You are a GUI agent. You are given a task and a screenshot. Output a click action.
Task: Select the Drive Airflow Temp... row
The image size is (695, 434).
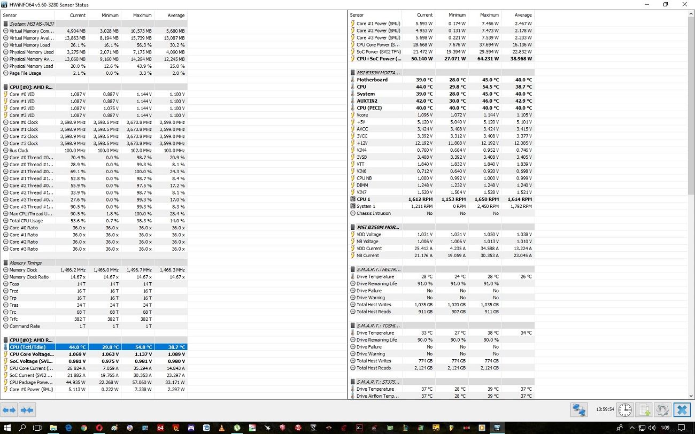coord(442,396)
